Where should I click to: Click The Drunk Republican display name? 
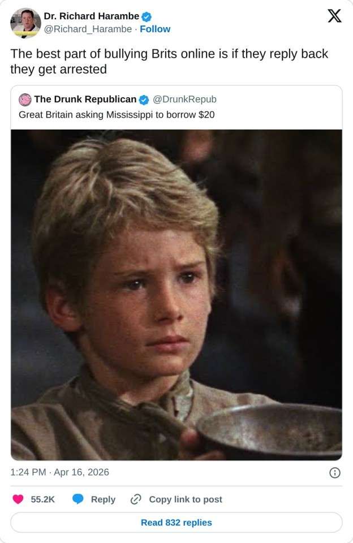coord(85,100)
